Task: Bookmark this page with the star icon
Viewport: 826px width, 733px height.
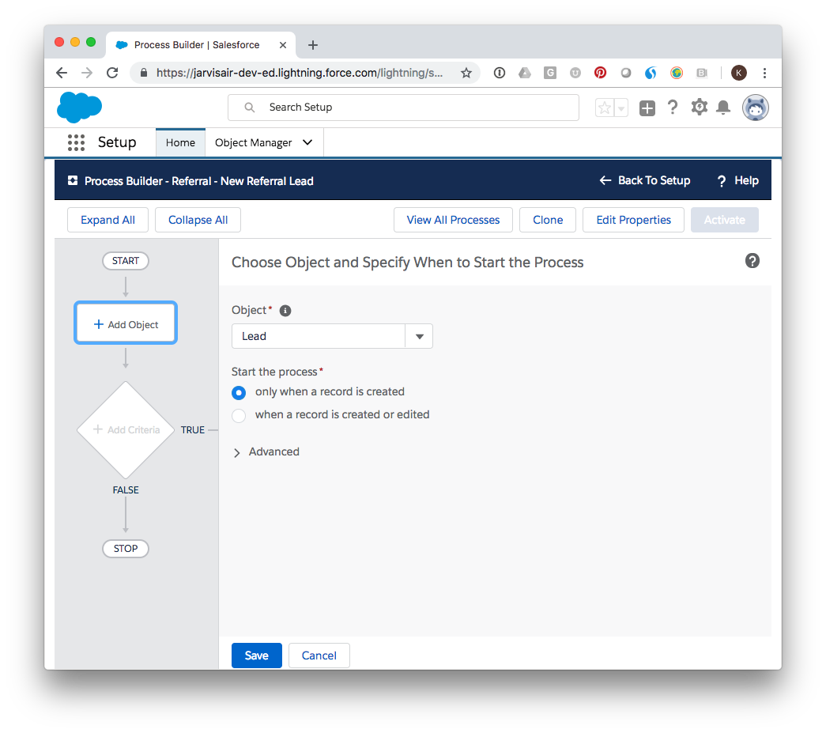Action: 466,73
